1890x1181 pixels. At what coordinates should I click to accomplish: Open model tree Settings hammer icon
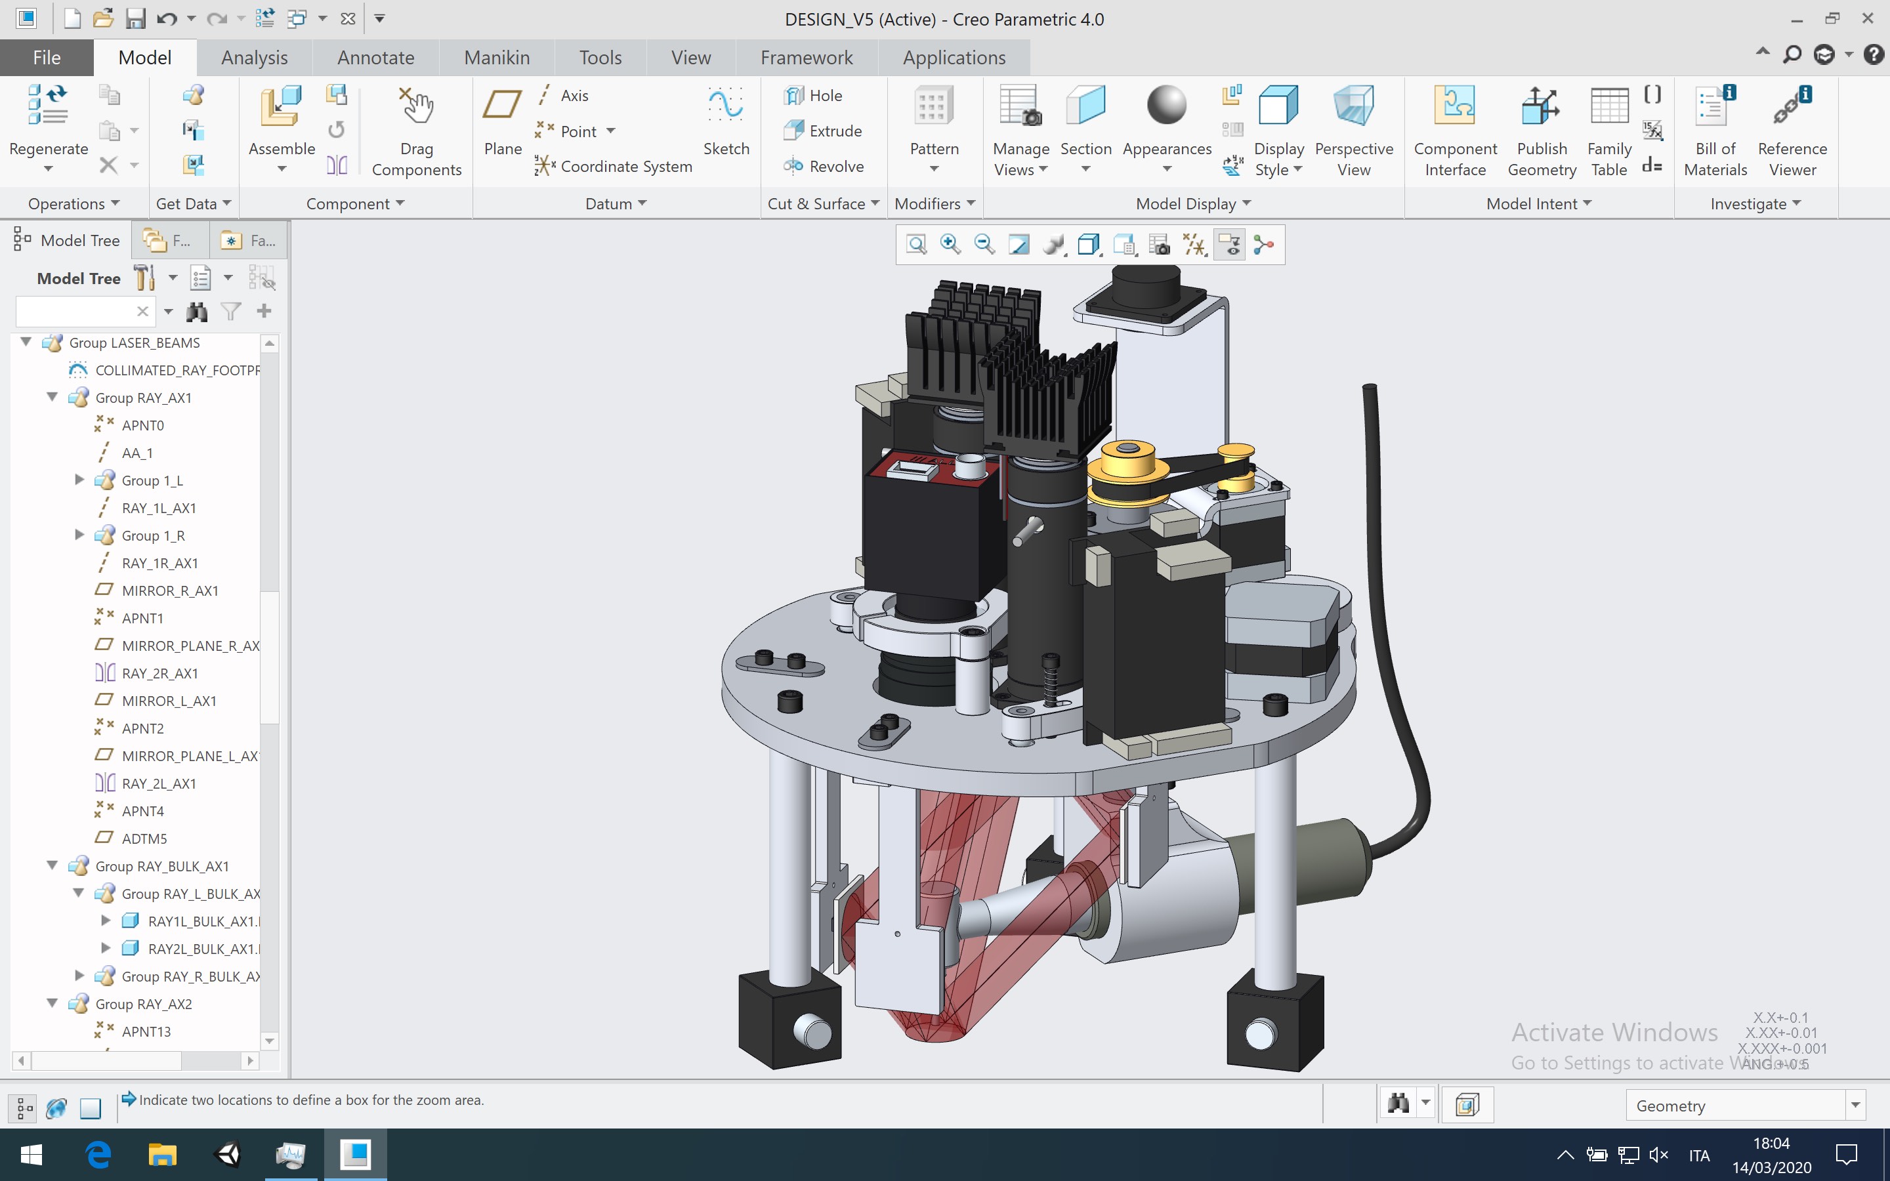[x=144, y=278]
